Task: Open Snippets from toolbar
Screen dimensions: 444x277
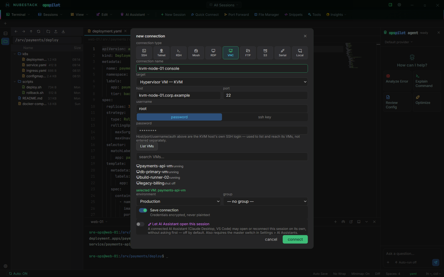Action: pos(293,15)
